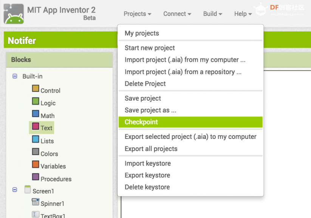Select Export all projects

[x=190, y=149]
